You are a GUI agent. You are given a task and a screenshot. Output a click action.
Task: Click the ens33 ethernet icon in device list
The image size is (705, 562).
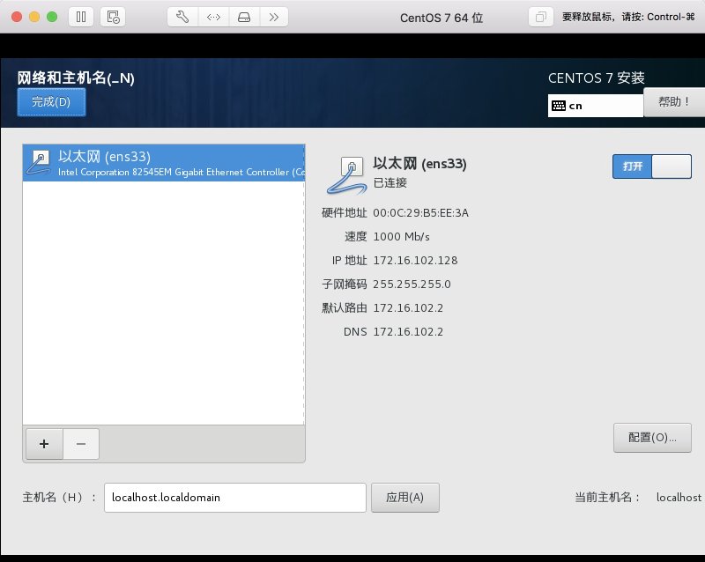click(x=39, y=163)
